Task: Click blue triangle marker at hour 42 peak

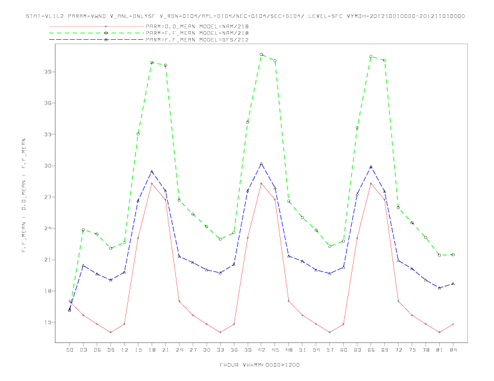Action: [261, 164]
